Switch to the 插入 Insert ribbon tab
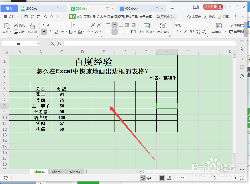The width and height of the screenshot is (250, 184). [x=79, y=17]
